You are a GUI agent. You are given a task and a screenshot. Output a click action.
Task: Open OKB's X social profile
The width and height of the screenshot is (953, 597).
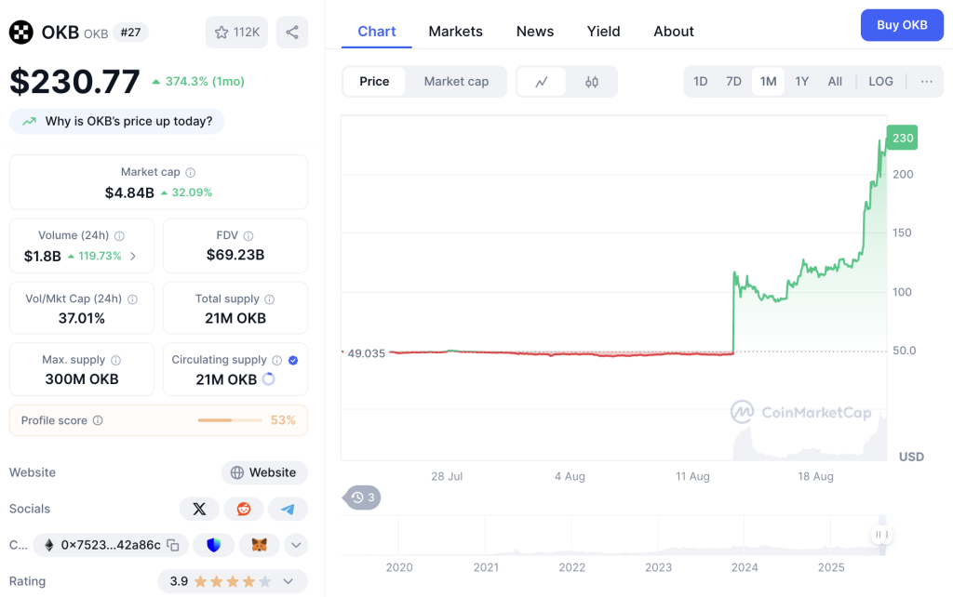pyautogui.click(x=199, y=509)
